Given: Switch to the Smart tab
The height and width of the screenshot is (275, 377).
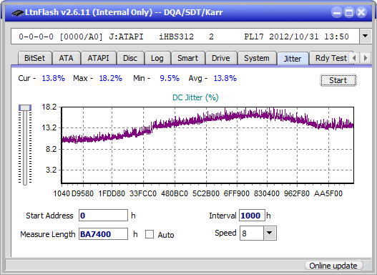Looking at the screenshot, I should click(x=187, y=58).
